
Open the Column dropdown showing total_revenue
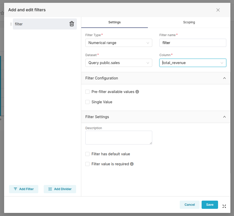click(x=193, y=63)
